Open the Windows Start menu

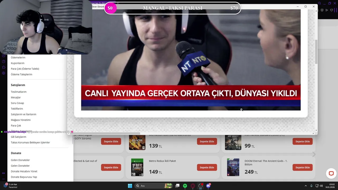tap(130, 186)
